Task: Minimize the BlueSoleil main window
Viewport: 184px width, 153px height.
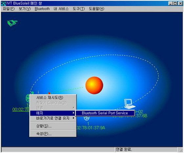Action: click(171, 3)
